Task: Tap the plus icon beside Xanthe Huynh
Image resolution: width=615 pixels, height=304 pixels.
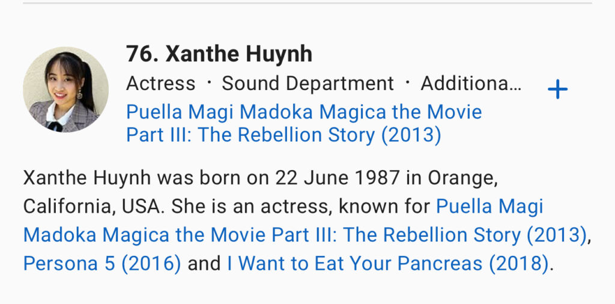Action: pyautogui.click(x=557, y=90)
